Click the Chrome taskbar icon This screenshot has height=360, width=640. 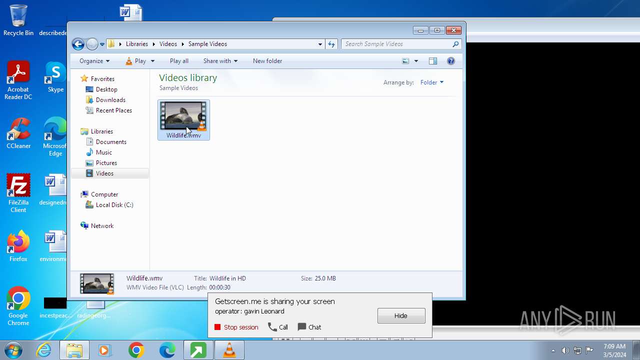(x=136, y=350)
